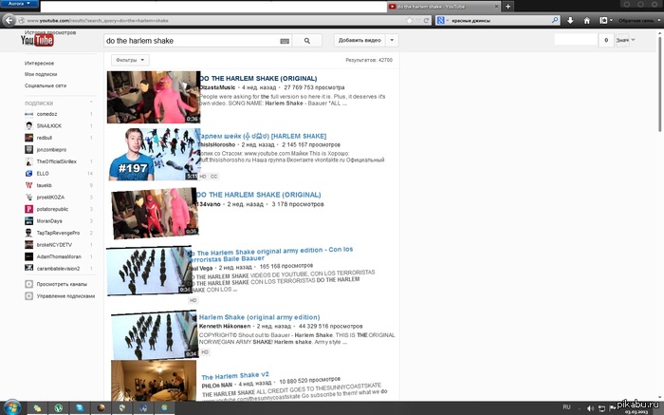Screen dimensions: 664x415
Task: Open TheOfficialSkrillex subscription
Action: (x=59, y=161)
